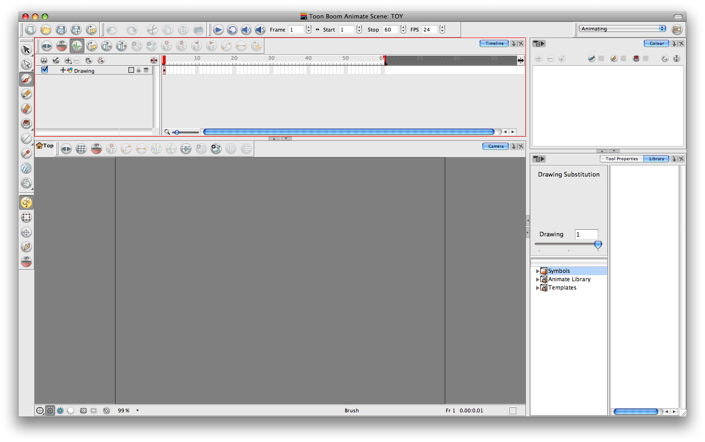Choose the Hand grabber tool
The height and width of the screenshot is (442, 705).
(x=26, y=183)
